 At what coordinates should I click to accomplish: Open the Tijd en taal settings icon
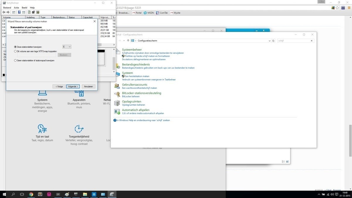tap(42, 128)
